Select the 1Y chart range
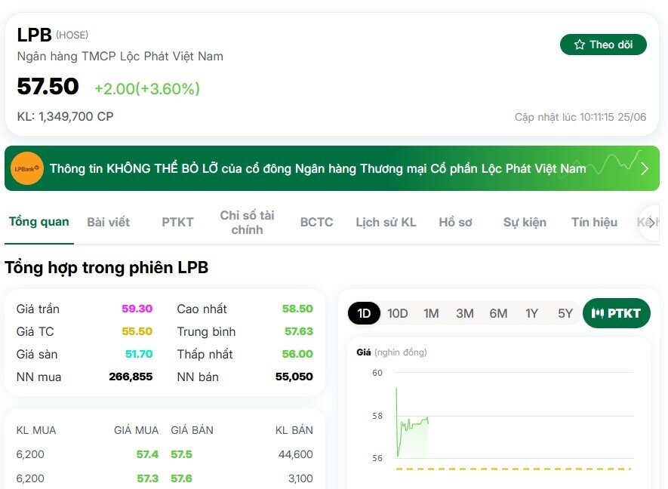This screenshot has width=668, height=489. tap(531, 313)
